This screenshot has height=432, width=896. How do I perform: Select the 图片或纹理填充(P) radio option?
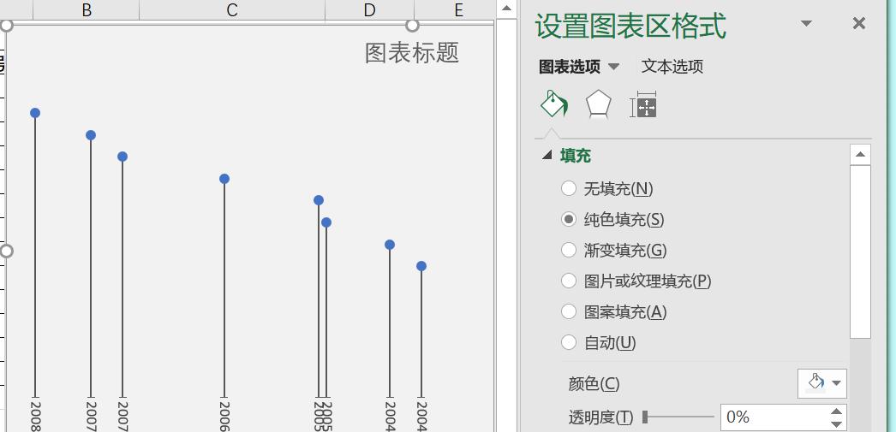point(569,281)
